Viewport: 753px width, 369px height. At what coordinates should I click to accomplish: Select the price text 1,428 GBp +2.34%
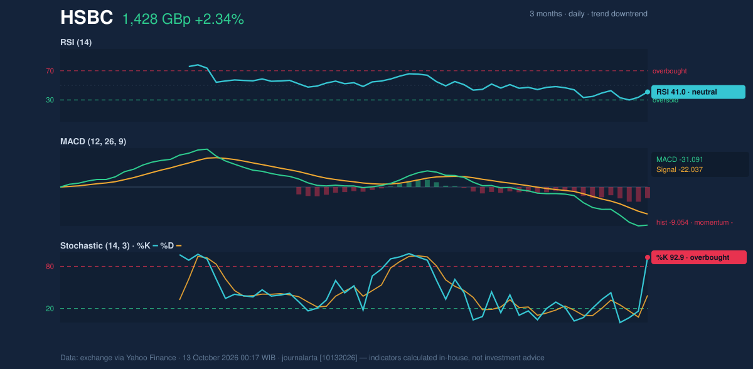(x=183, y=19)
